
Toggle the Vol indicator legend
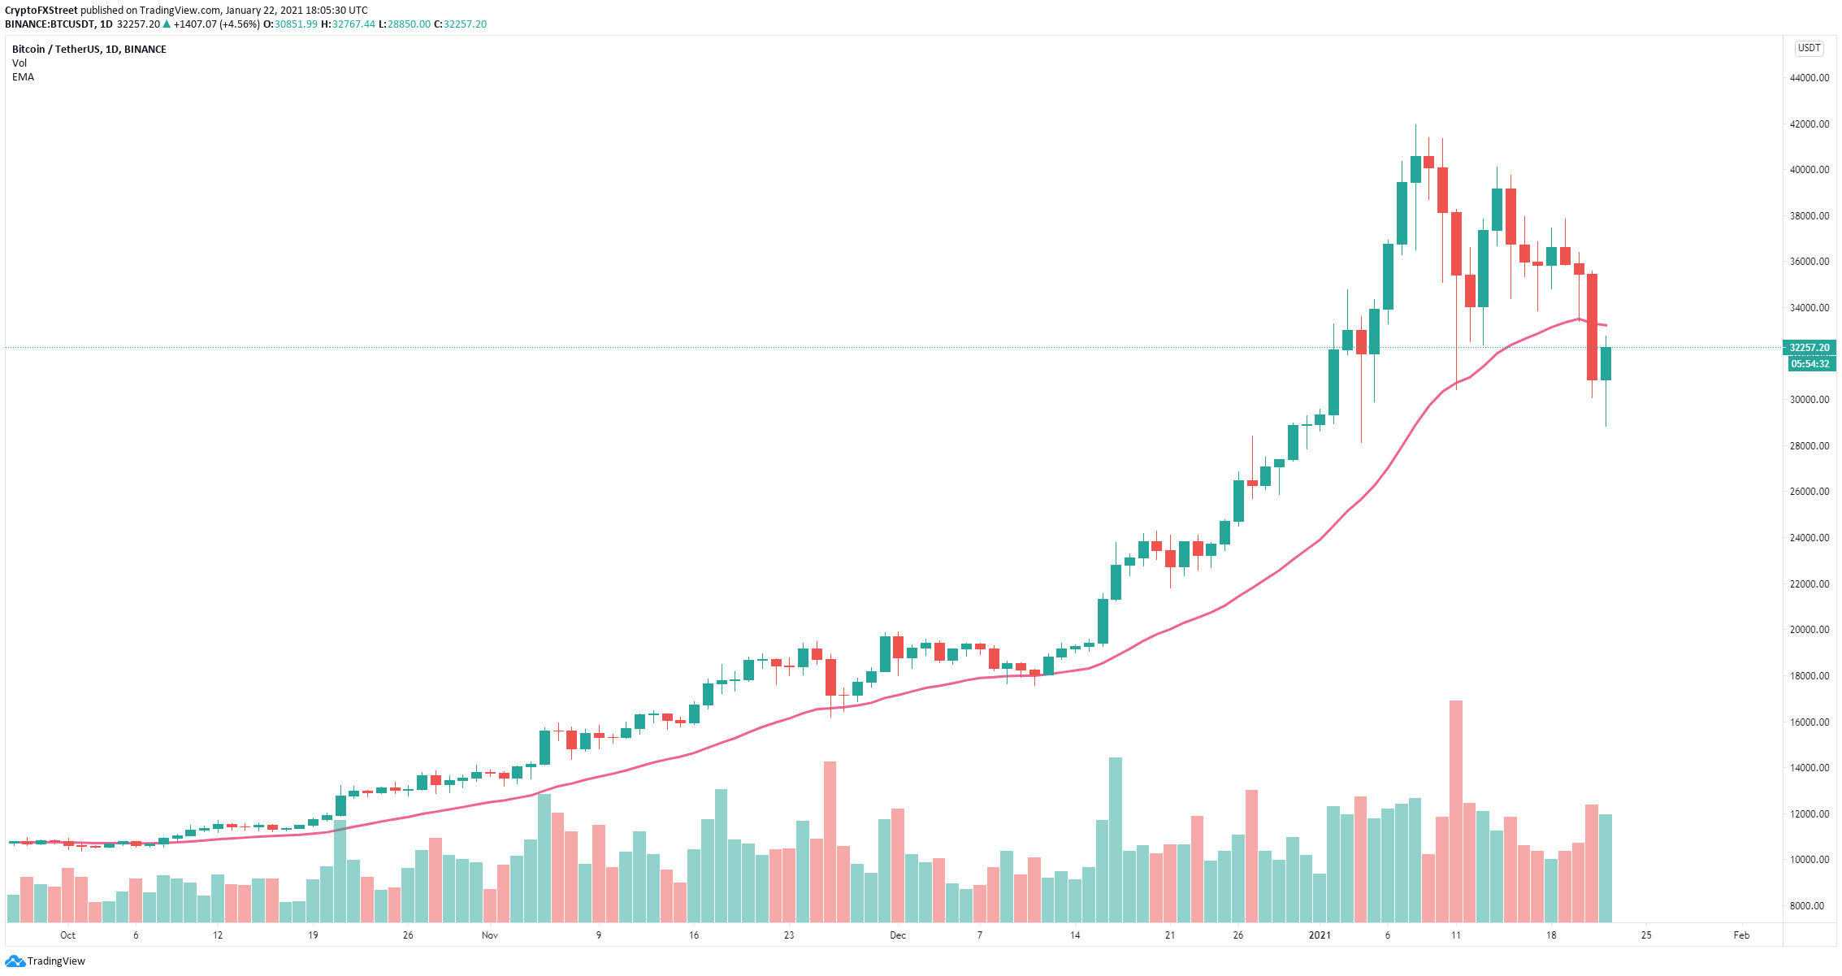(x=20, y=63)
